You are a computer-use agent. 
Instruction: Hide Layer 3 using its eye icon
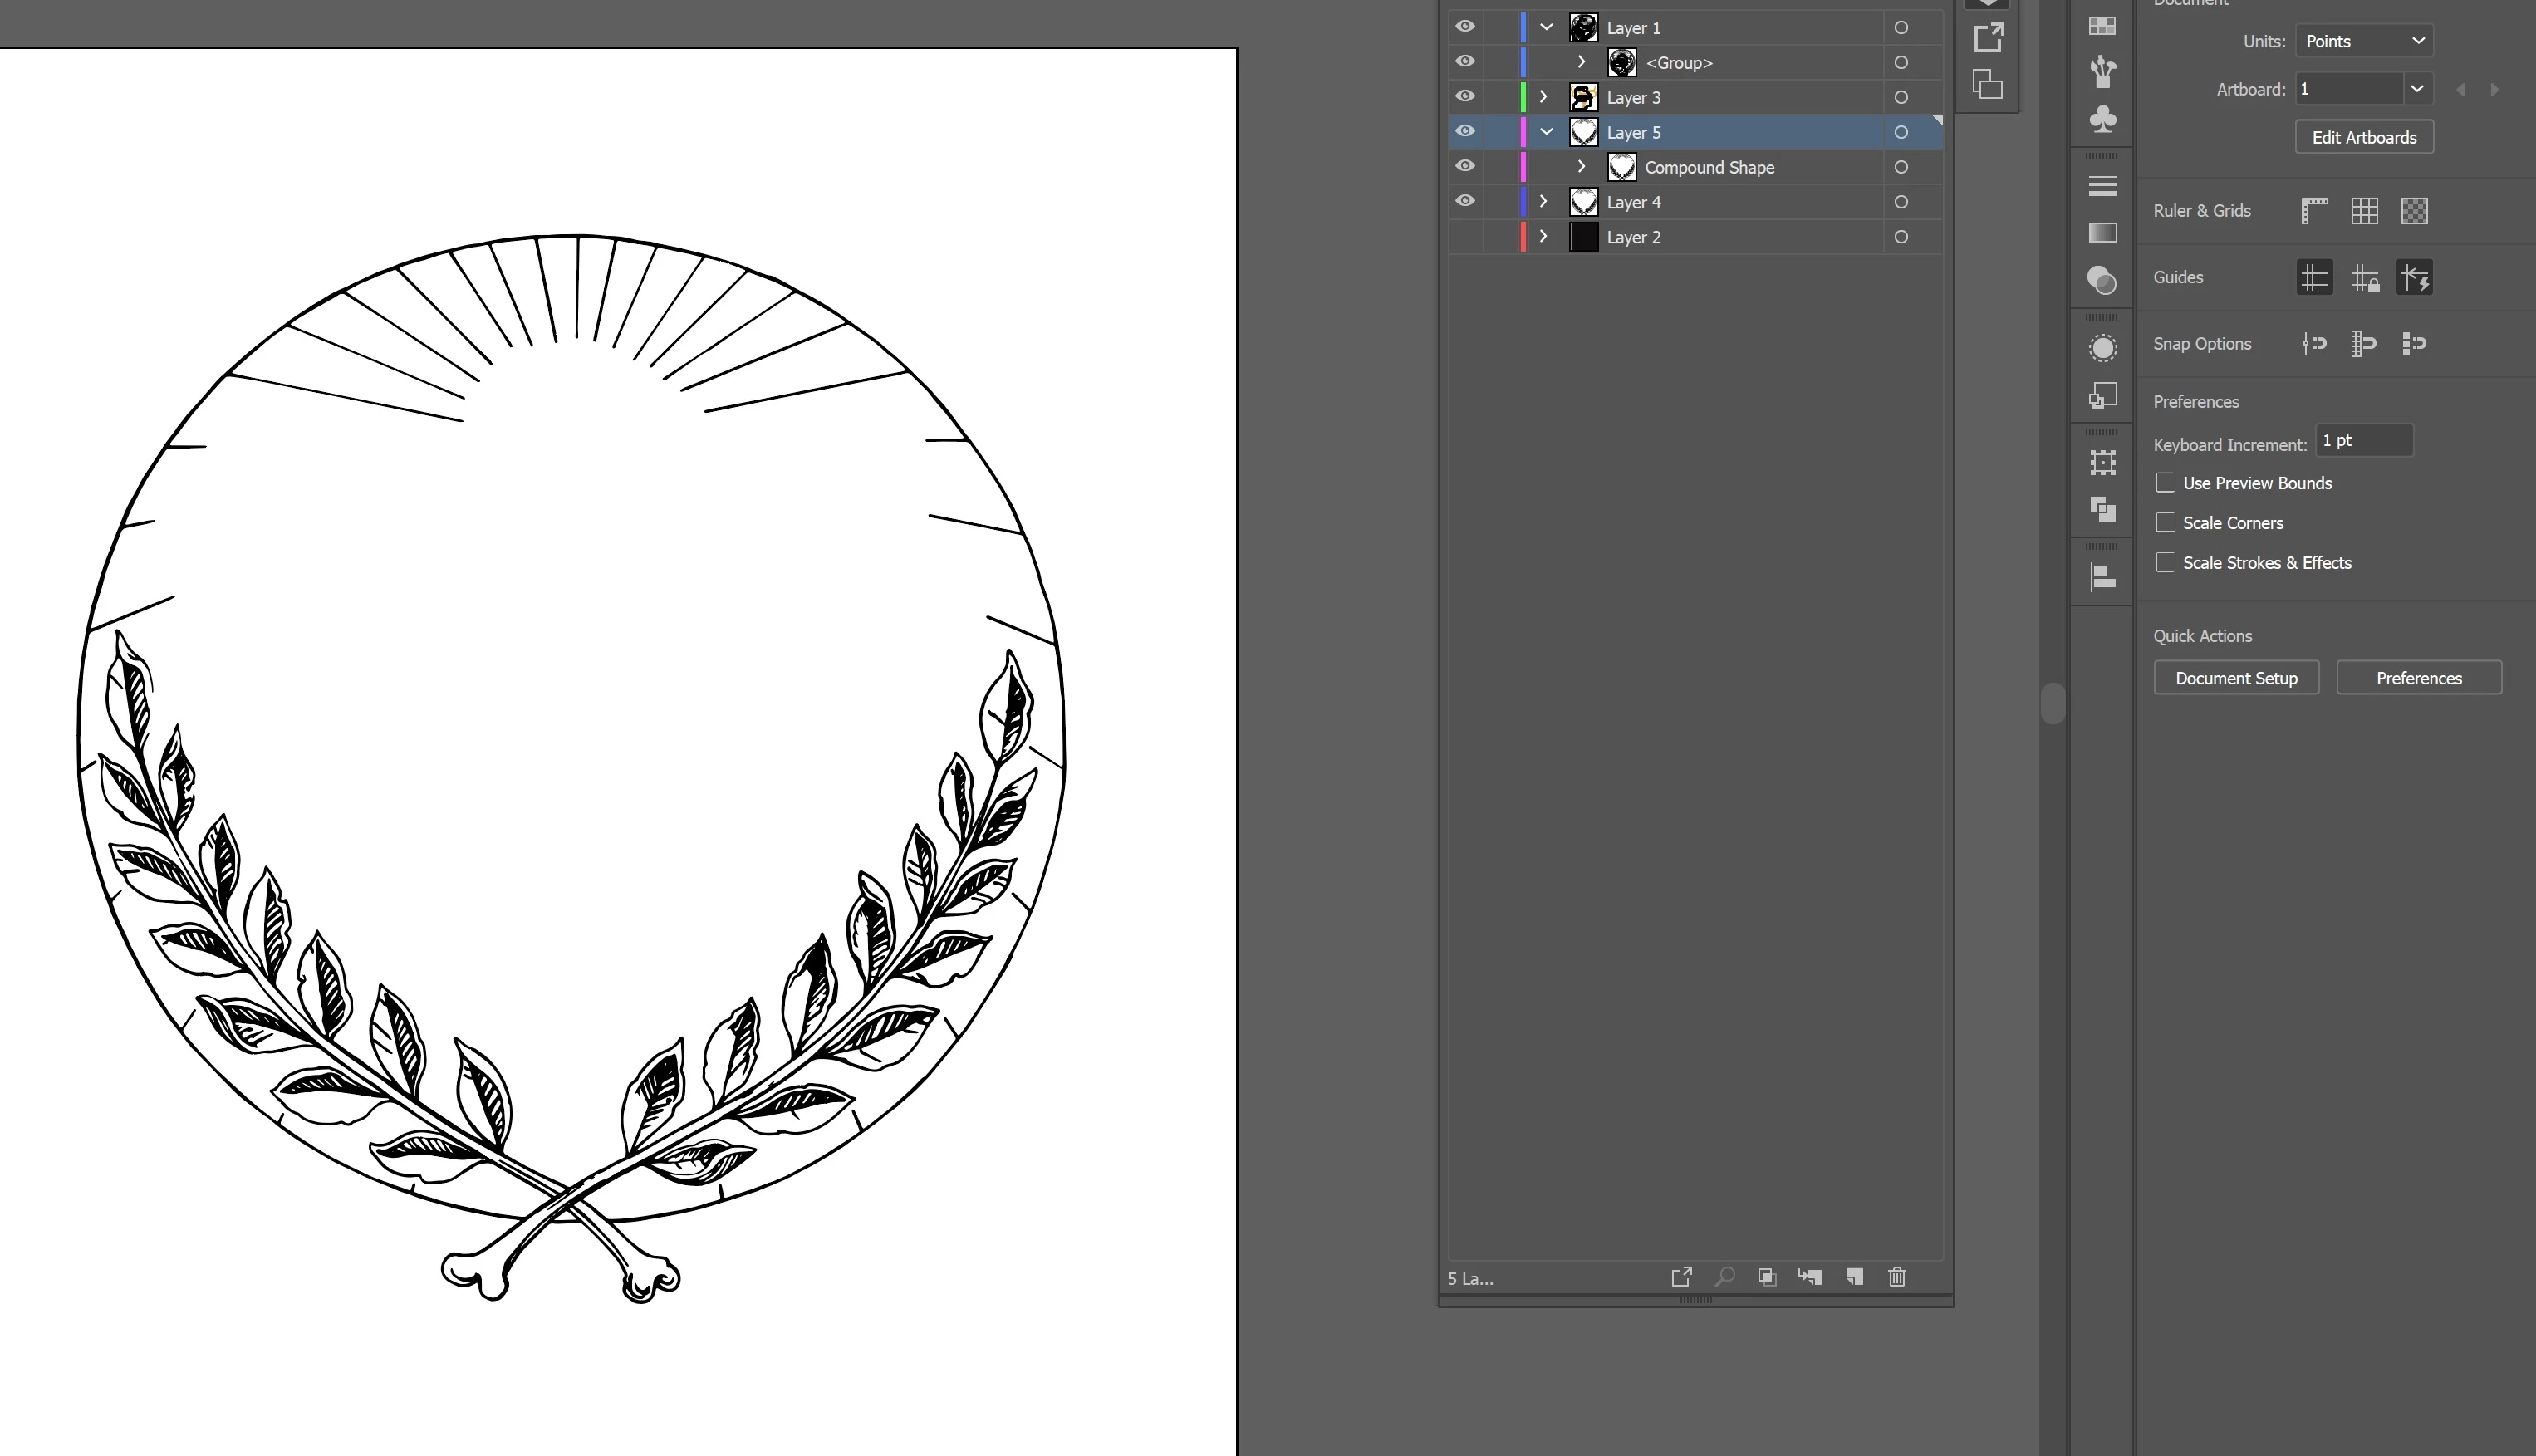click(1465, 97)
